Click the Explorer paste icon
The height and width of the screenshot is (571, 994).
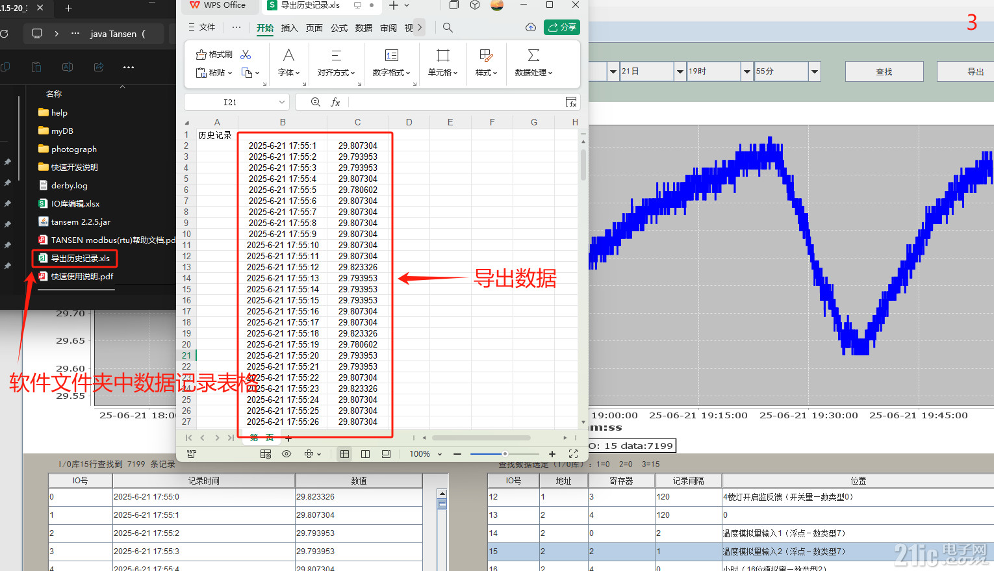(36, 67)
